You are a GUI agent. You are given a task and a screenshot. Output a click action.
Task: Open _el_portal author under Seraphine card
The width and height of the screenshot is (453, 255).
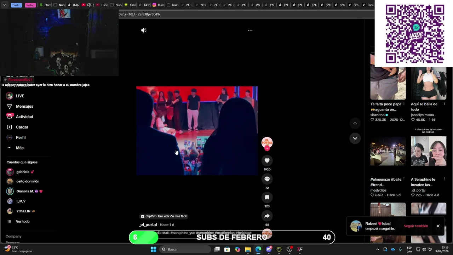point(418,190)
